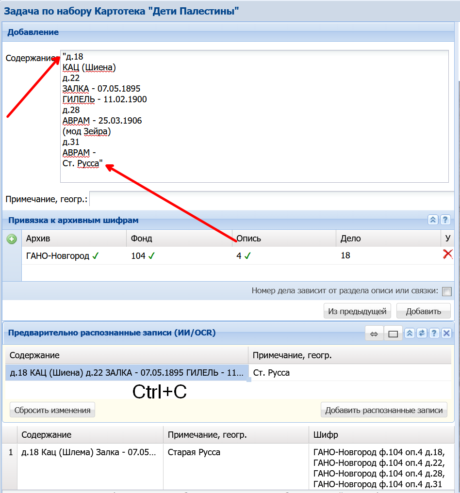Open help for the ИИ/OCR panel
Screen dimensions: 460x493
(434, 333)
